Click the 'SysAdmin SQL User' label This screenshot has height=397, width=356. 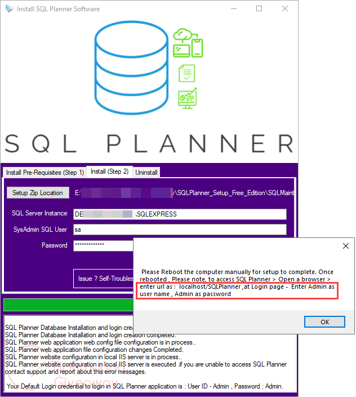(40, 230)
